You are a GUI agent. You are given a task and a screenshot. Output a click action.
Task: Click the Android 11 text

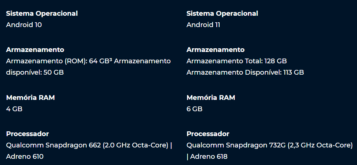(x=203, y=25)
